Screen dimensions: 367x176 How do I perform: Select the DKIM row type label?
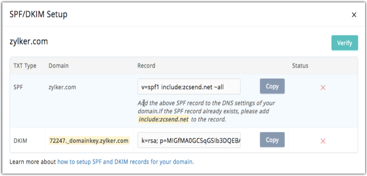20,141
